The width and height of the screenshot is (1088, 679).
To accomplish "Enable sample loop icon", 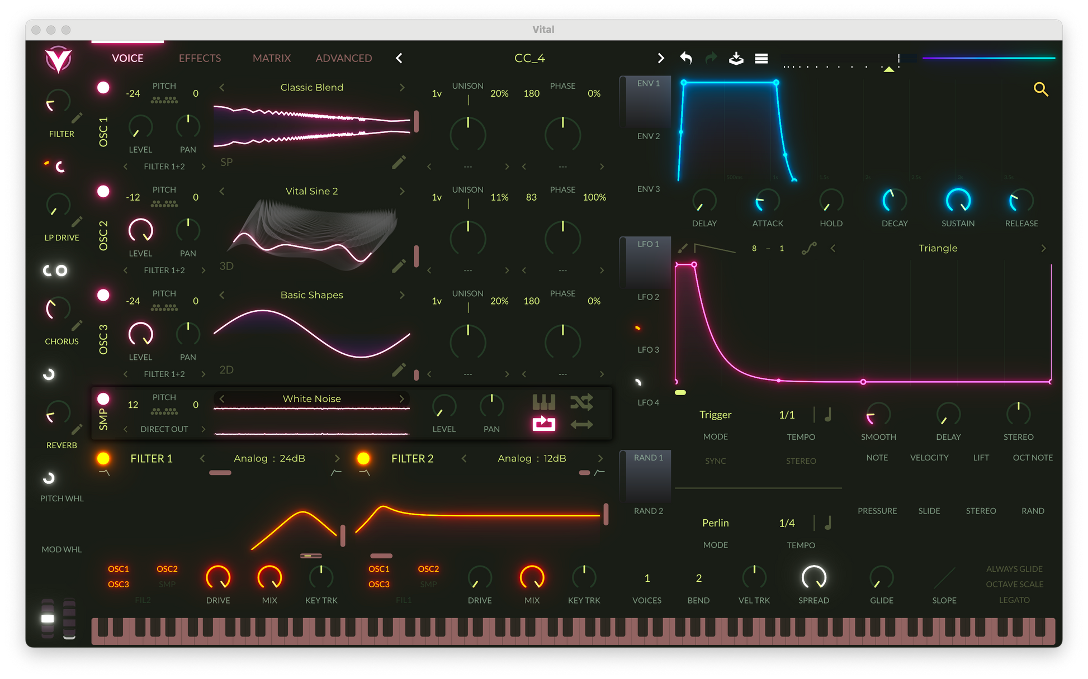I will [543, 424].
